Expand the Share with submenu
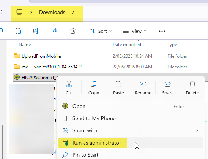 pyautogui.click(x=131, y=130)
